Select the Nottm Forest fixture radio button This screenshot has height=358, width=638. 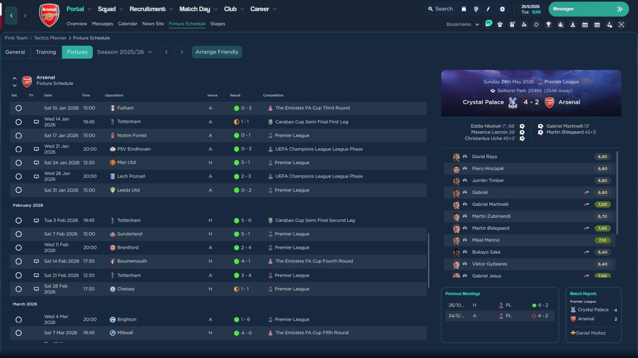(18, 135)
